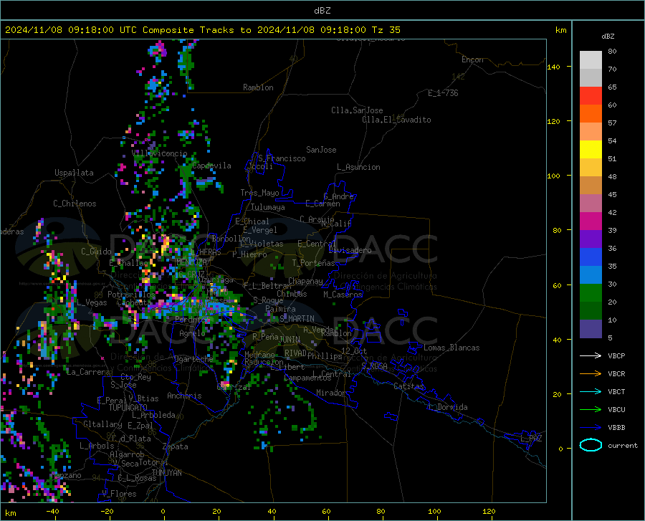
Task: Pick the purple 36-39 dBZ swatch
Action: 591,239
